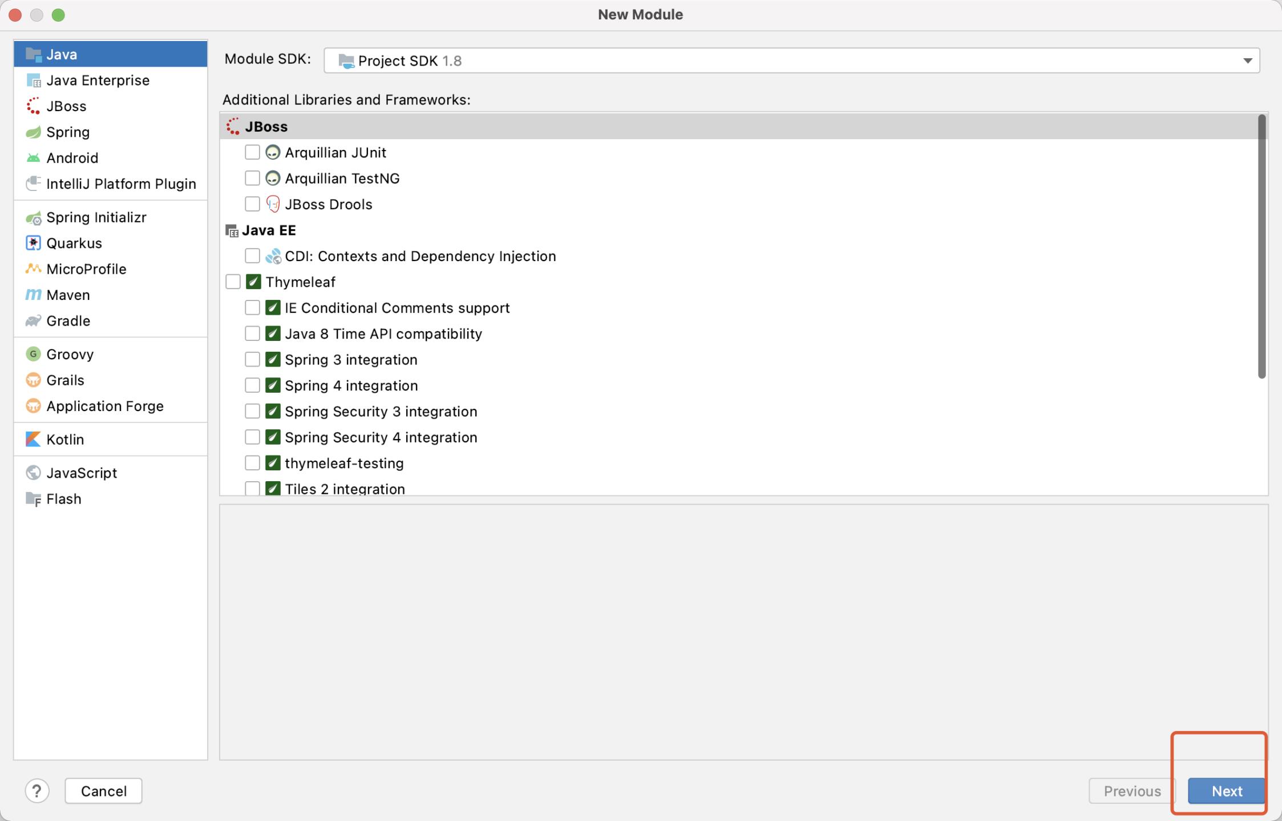Click the JBoss group header icon

233,127
